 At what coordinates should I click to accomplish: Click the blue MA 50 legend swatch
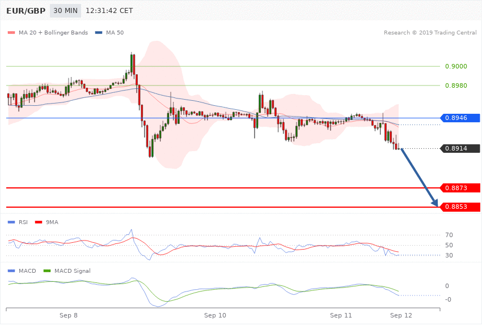coord(99,32)
